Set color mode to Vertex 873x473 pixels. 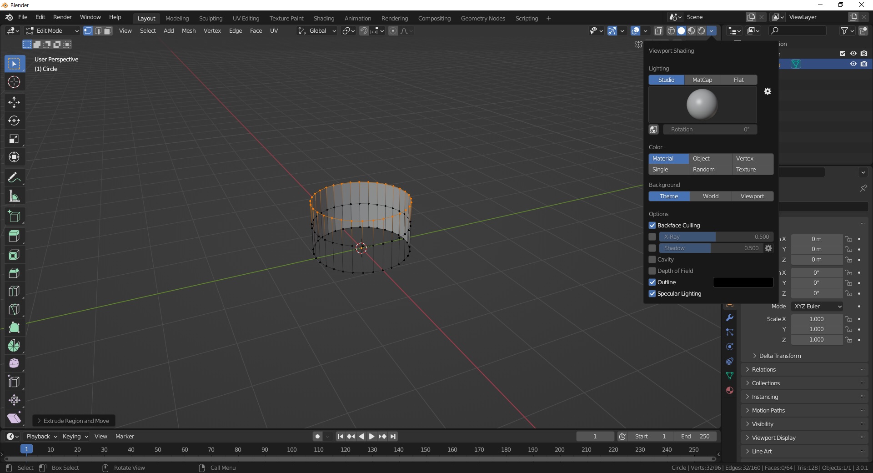753,159
